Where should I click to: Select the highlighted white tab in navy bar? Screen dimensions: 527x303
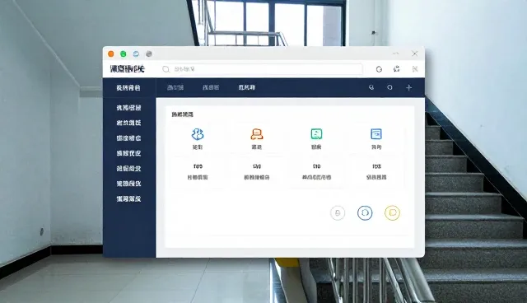pyautogui.click(x=247, y=87)
